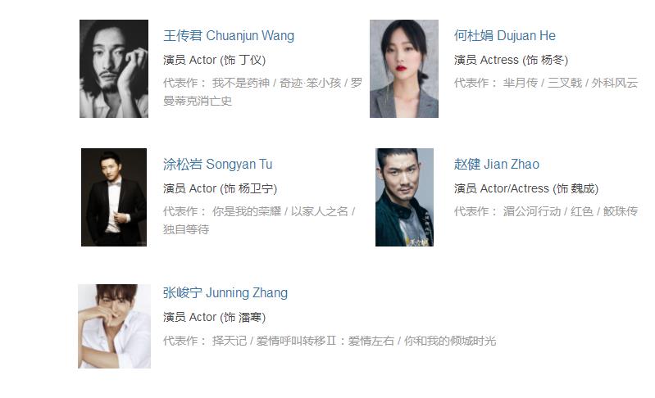The height and width of the screenshot is (398, 655).
Task: Select 芈月传 in Dujuan He's works
Action: pos(520,83)
